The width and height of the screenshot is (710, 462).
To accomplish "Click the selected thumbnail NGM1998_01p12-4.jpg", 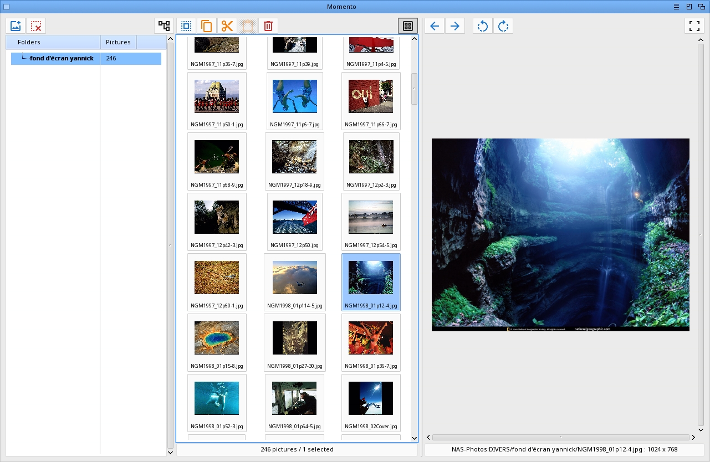I will point(371,282).
